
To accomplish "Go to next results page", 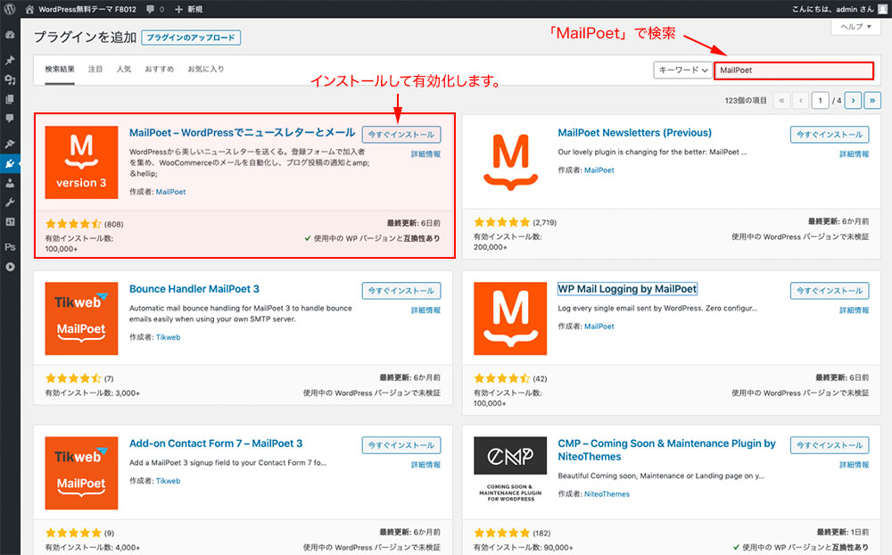I will coord(853,100).
